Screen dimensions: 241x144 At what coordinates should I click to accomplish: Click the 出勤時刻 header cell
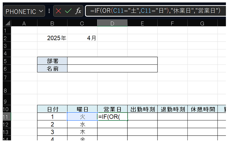click(x=142, y=109)
